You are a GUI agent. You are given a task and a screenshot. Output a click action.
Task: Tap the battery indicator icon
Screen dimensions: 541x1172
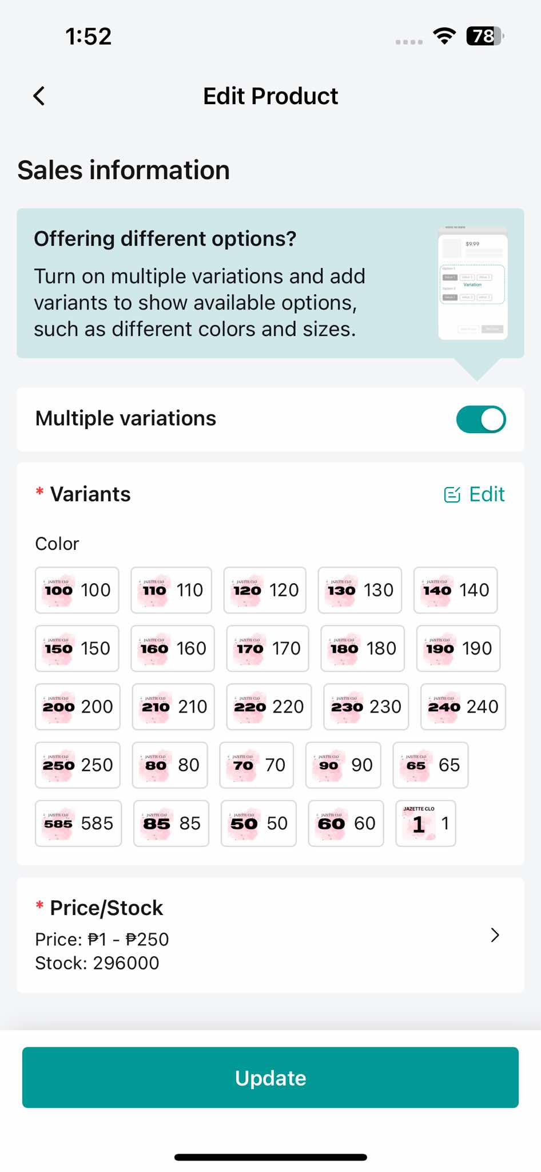485,36
